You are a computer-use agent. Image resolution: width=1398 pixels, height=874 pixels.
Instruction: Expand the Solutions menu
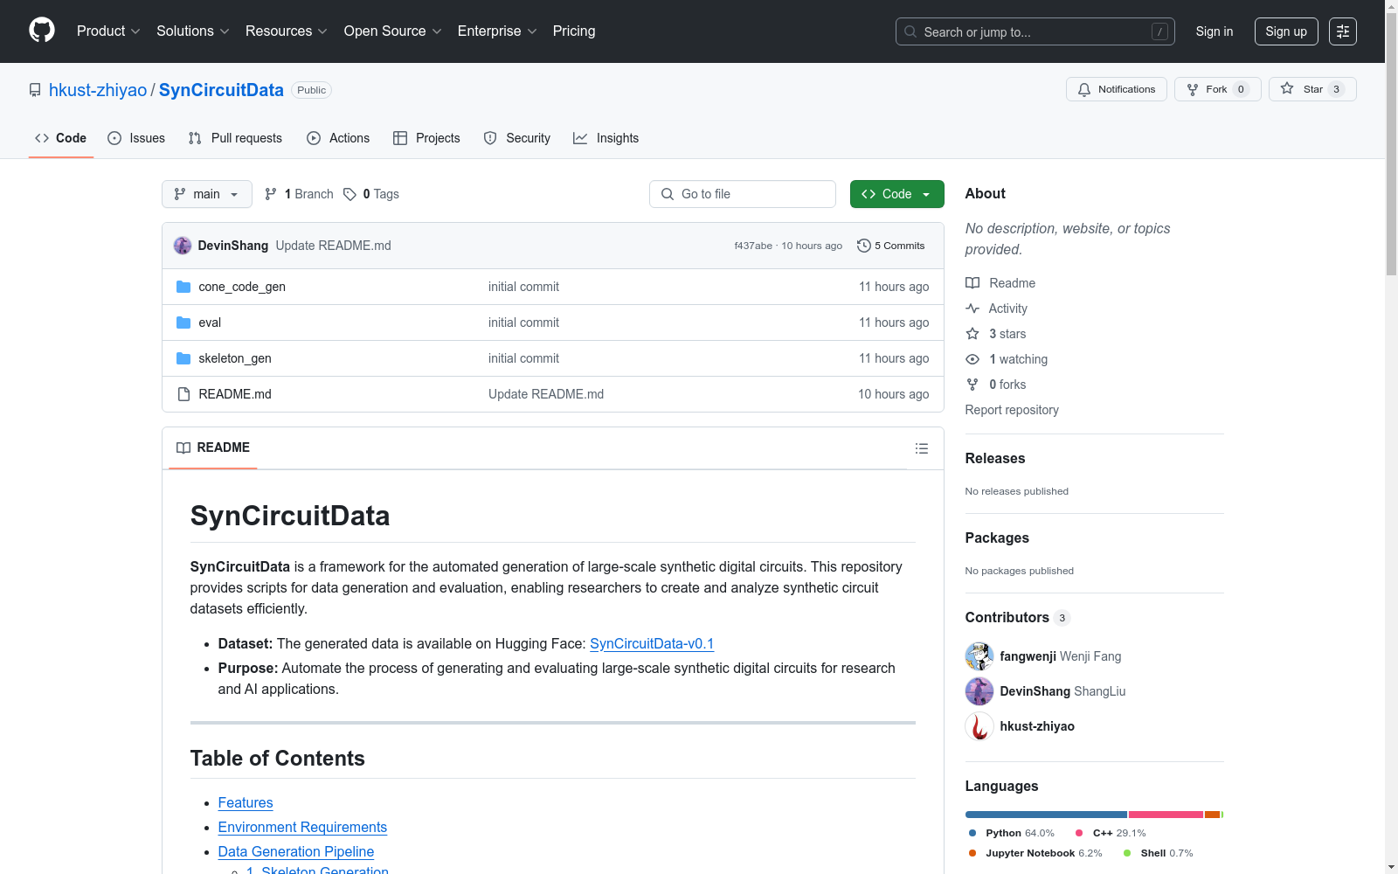pos(193,31)
